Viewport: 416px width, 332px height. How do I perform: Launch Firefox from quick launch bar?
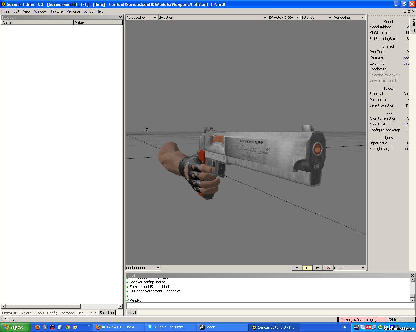point(38,327)
